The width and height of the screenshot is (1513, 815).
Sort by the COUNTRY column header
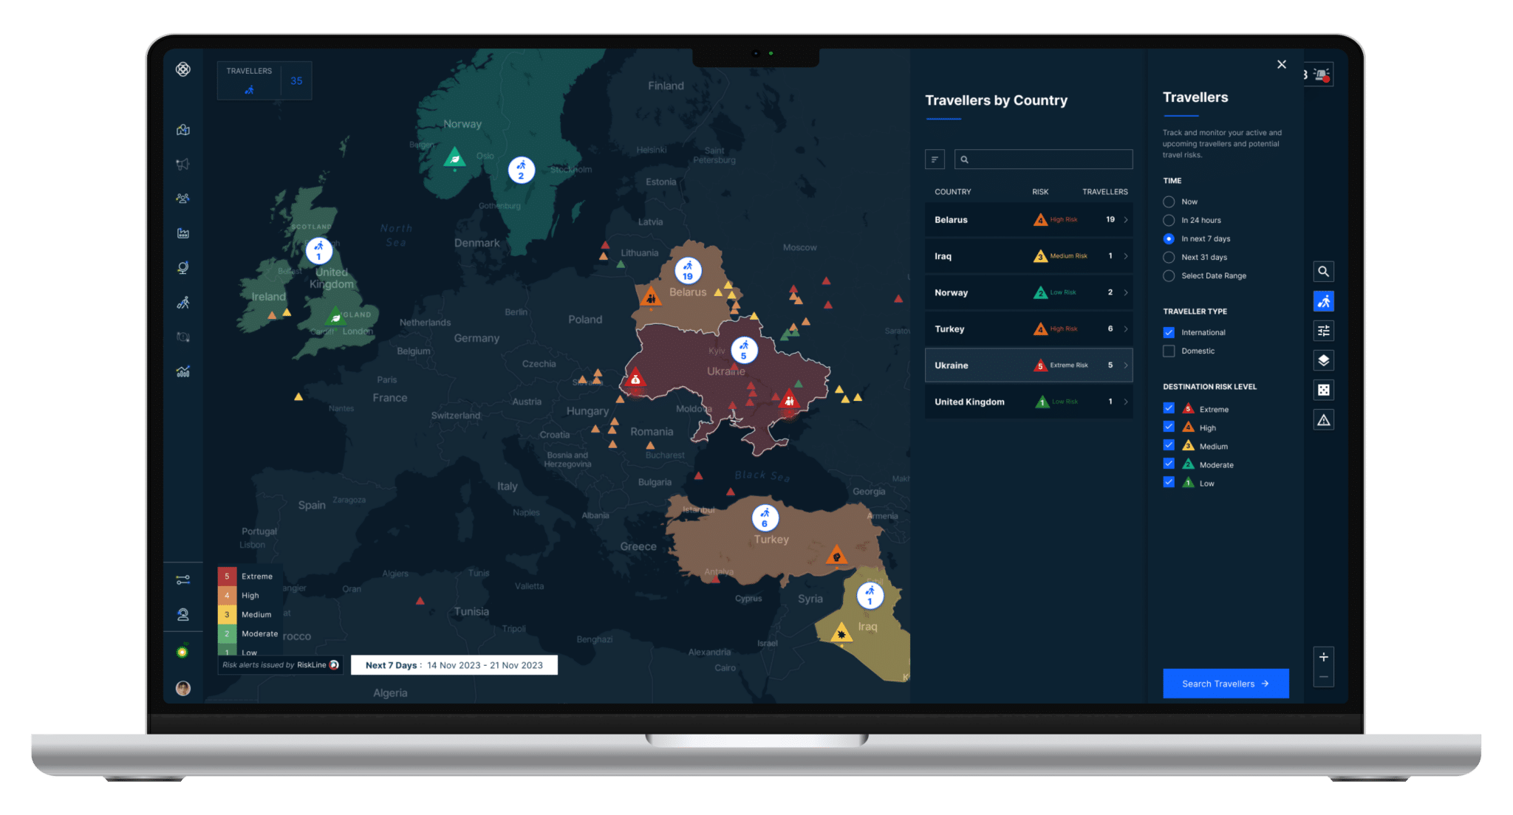(952, 192)
